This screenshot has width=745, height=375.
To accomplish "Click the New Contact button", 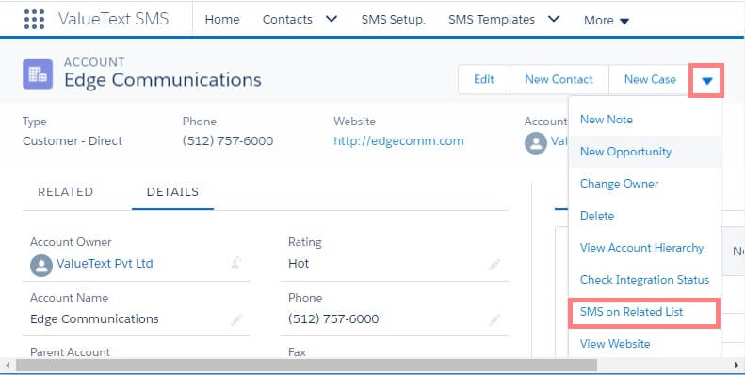I will [559, 79].
